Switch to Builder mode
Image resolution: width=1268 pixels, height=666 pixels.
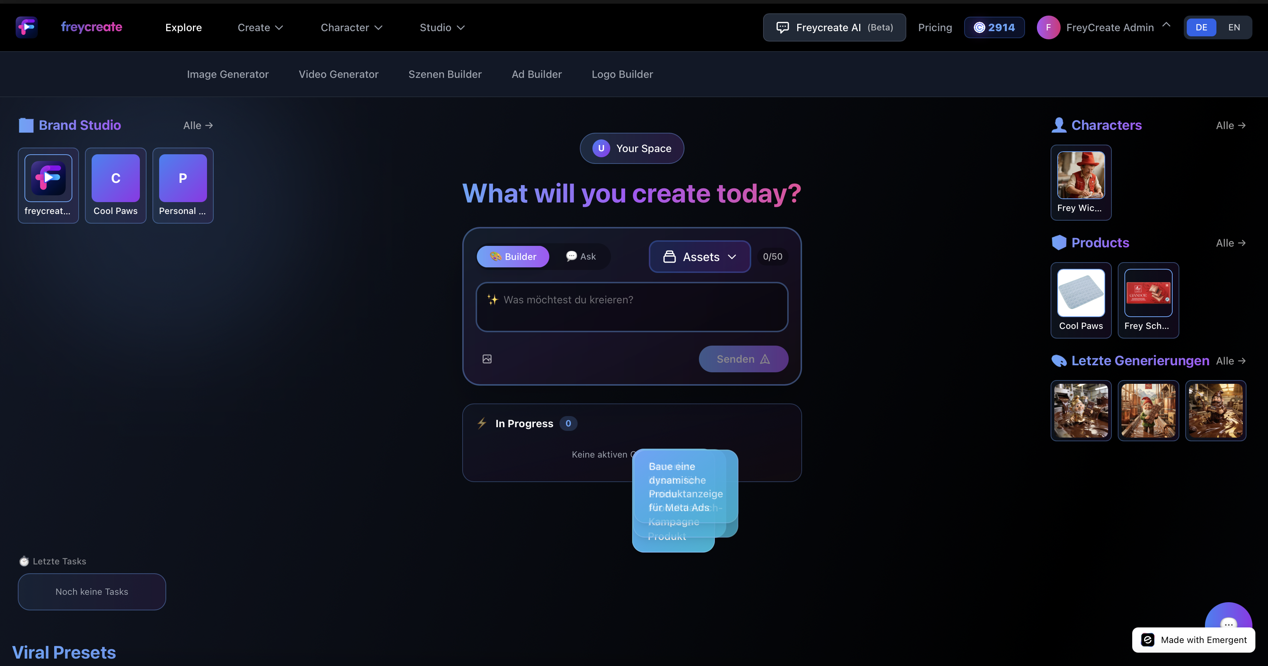tap(513, 257)
